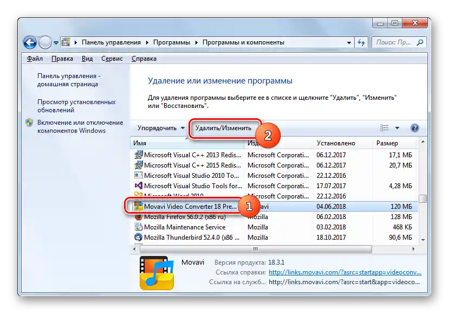This screenshot has height=314, width=449.
Task: Click the Visual Studio 2010 Tools icon
Action: (139, 175)
